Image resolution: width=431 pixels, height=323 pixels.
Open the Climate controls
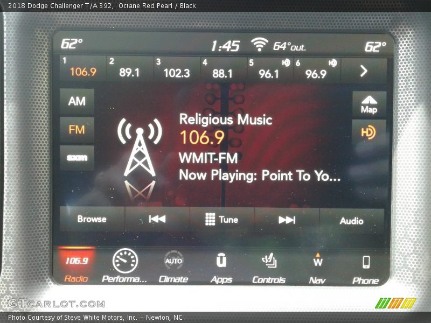(x=173, y=266)
